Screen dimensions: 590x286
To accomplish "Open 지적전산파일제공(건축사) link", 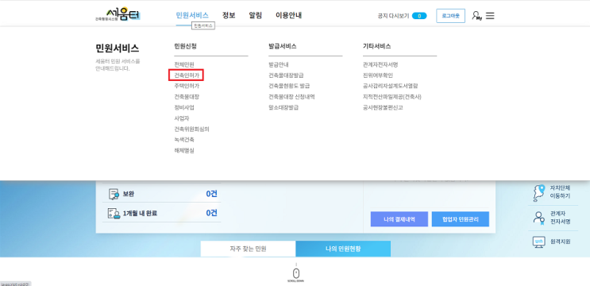I will click(392, 97).
